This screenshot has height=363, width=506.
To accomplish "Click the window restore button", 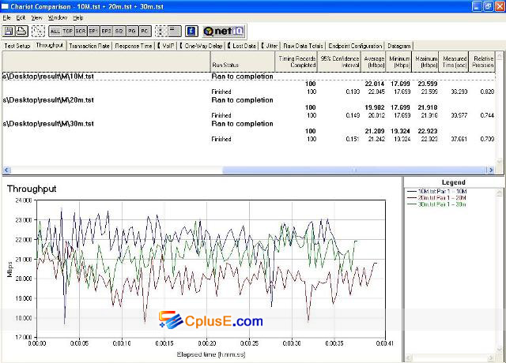I will point(488,6).
